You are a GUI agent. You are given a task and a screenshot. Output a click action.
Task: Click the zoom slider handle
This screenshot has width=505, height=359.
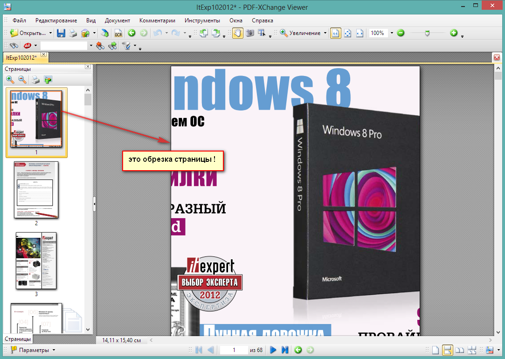(428, 33)
